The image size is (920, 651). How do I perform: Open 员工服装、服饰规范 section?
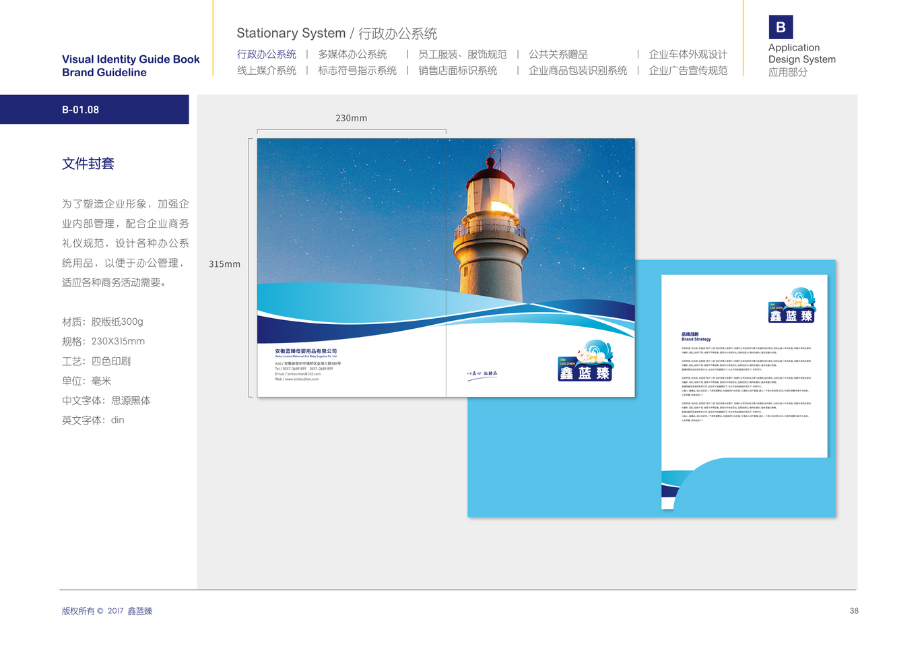[x=462, y=54]
